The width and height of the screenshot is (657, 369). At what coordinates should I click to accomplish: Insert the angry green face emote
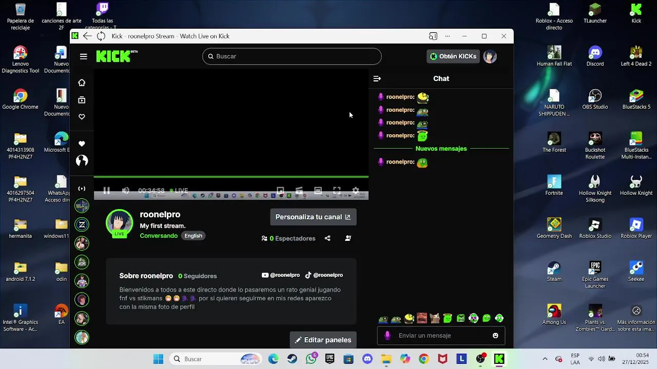[x=460, y=318]
